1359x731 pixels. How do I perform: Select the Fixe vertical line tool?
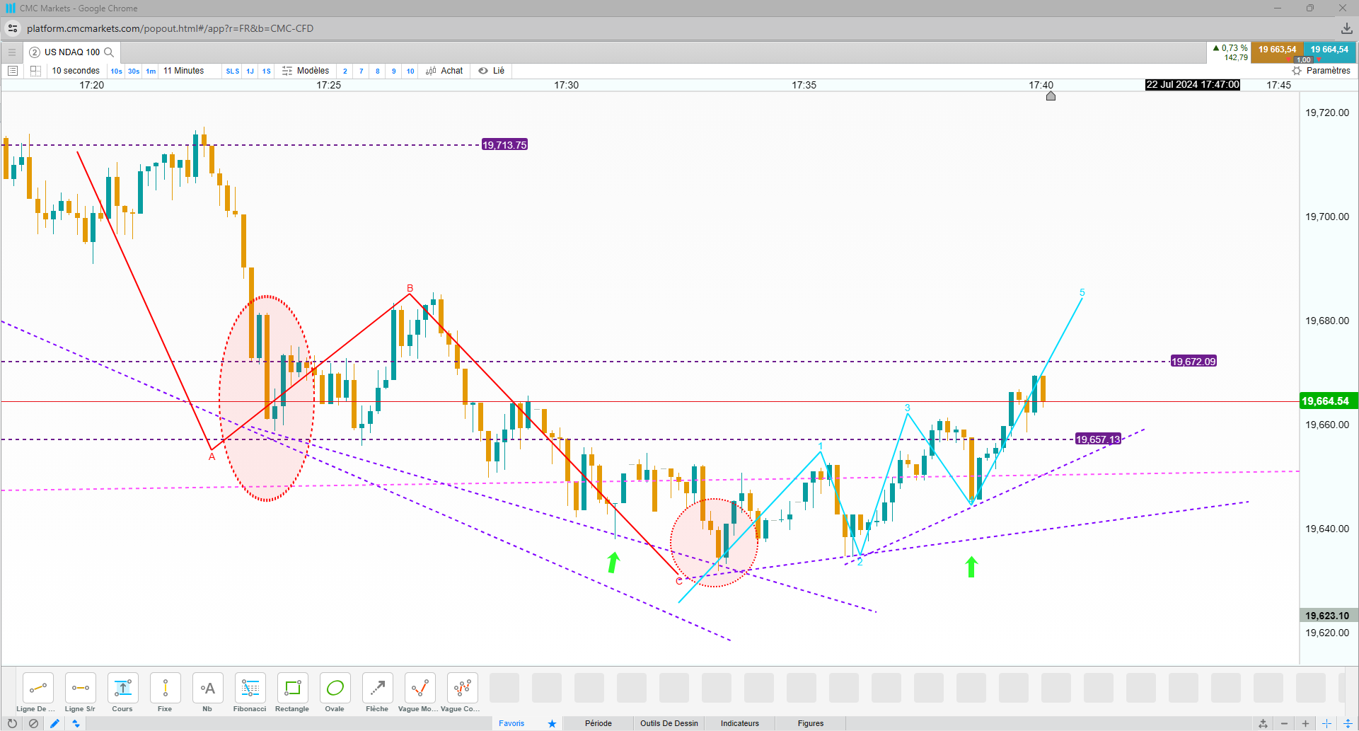(166, 688)
